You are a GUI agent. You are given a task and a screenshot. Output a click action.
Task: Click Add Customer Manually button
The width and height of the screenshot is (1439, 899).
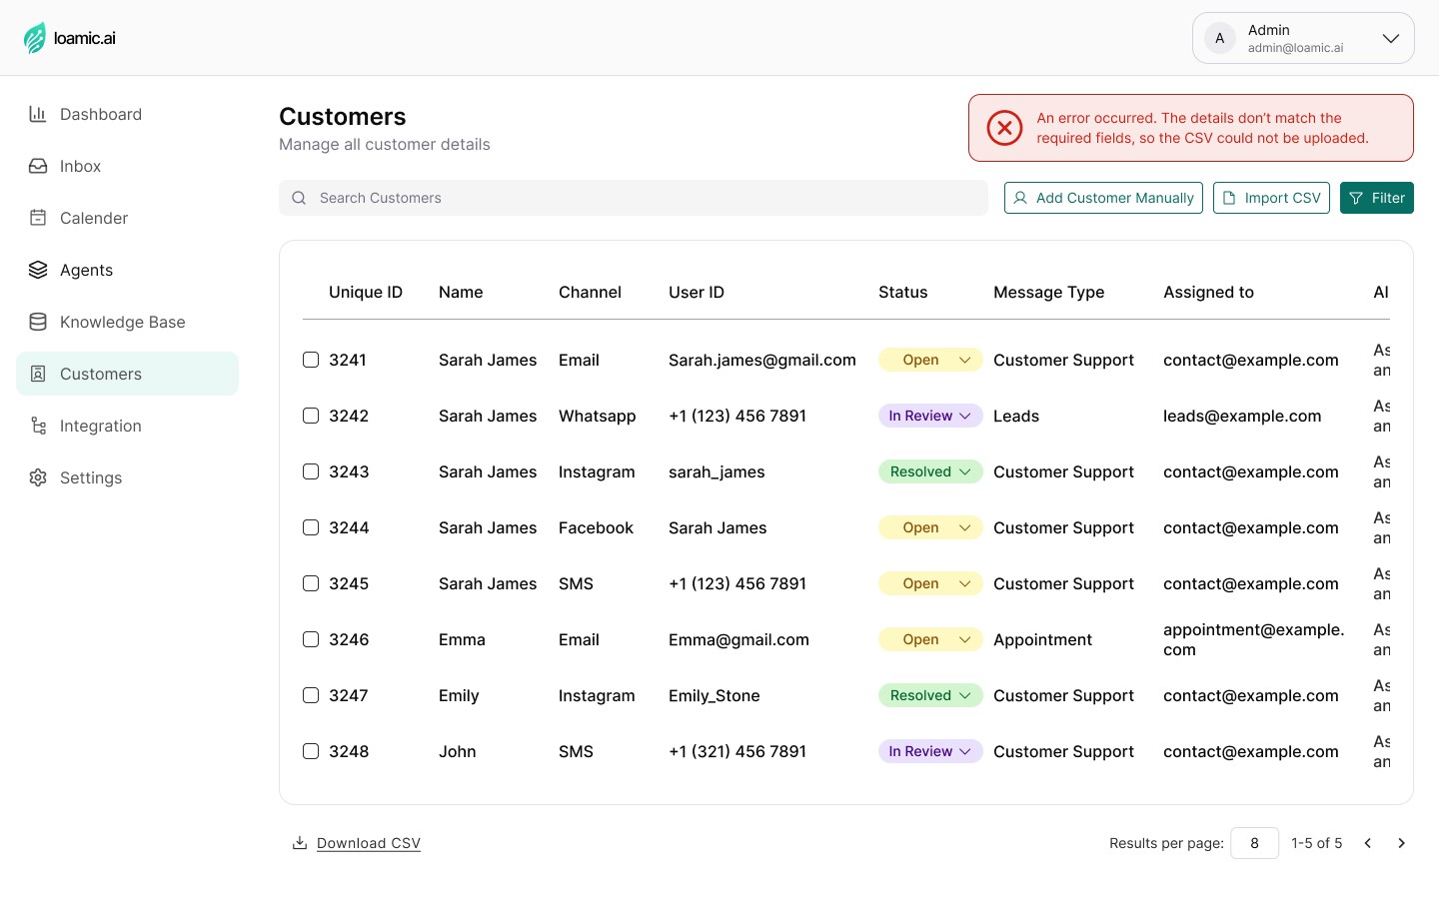1103,198
